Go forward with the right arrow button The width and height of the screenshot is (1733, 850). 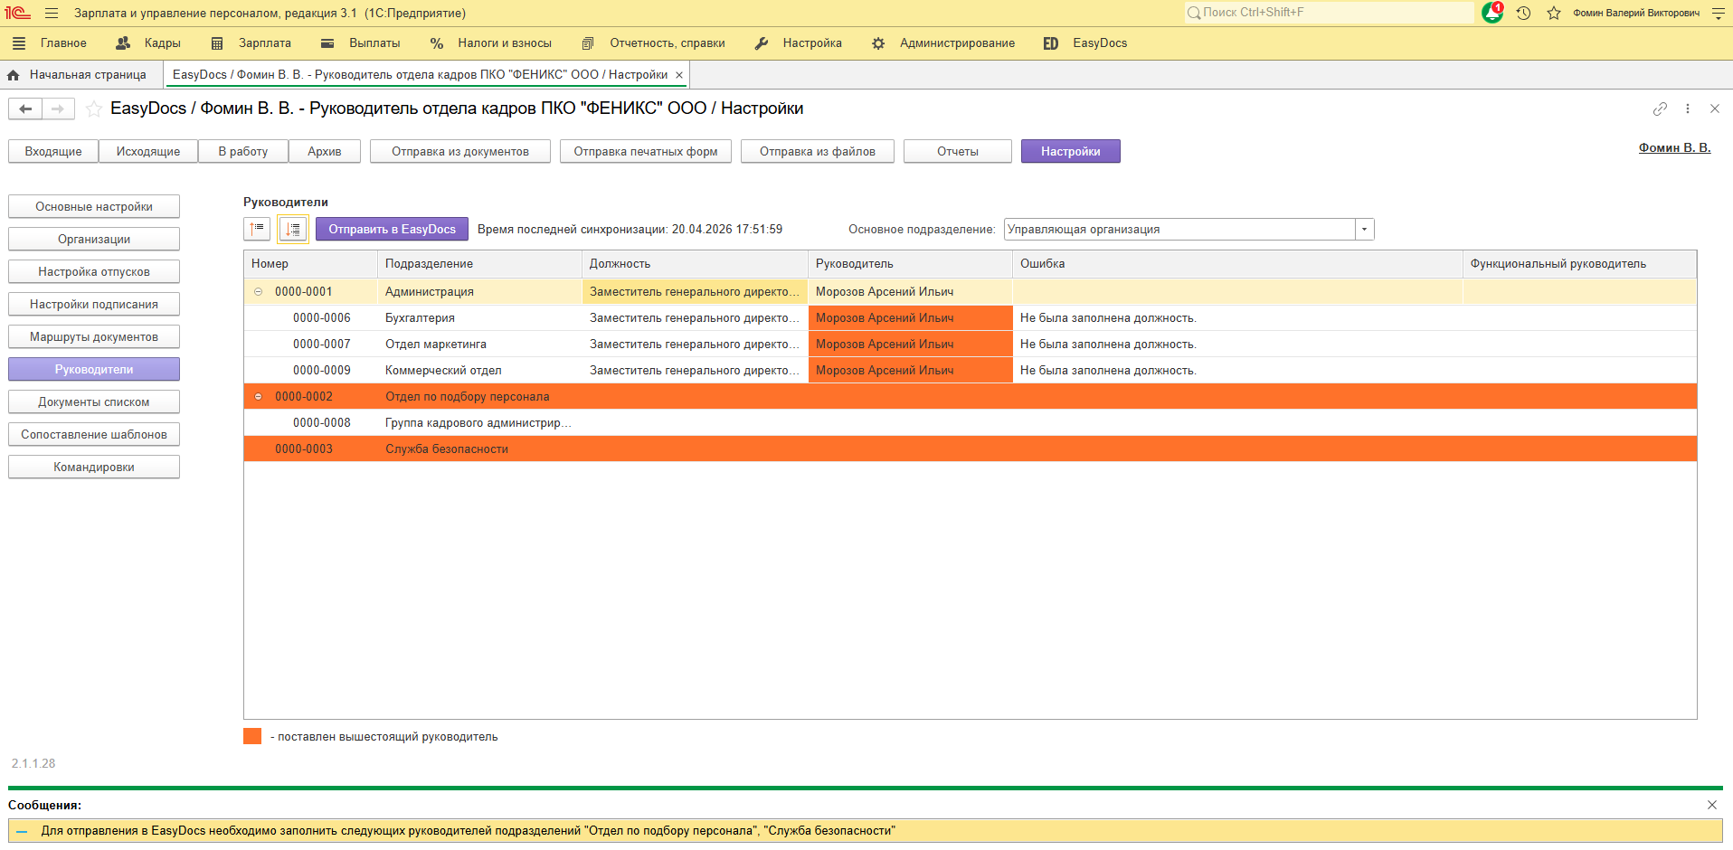pos(58,109)
